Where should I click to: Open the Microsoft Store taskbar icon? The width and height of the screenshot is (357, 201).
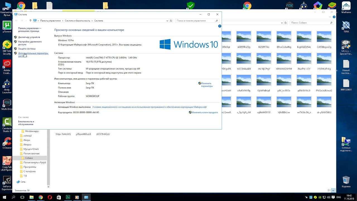point(59,197)
